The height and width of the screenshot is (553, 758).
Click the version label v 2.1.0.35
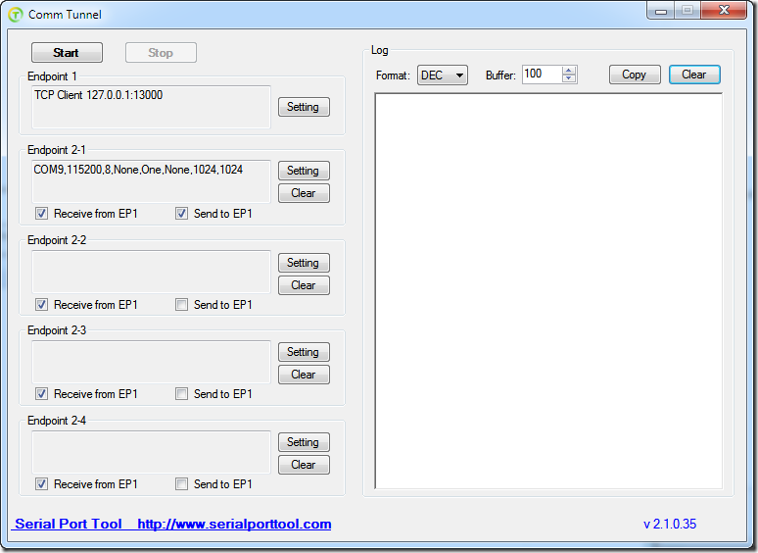670,524
